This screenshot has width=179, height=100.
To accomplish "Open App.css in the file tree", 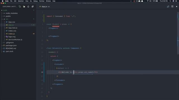I will pos(12,22).
